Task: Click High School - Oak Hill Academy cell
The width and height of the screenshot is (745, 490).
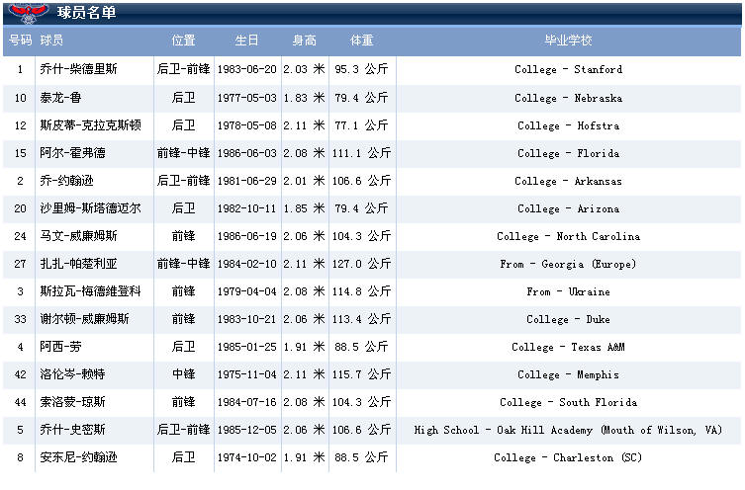Action: (x=568, y=431)
